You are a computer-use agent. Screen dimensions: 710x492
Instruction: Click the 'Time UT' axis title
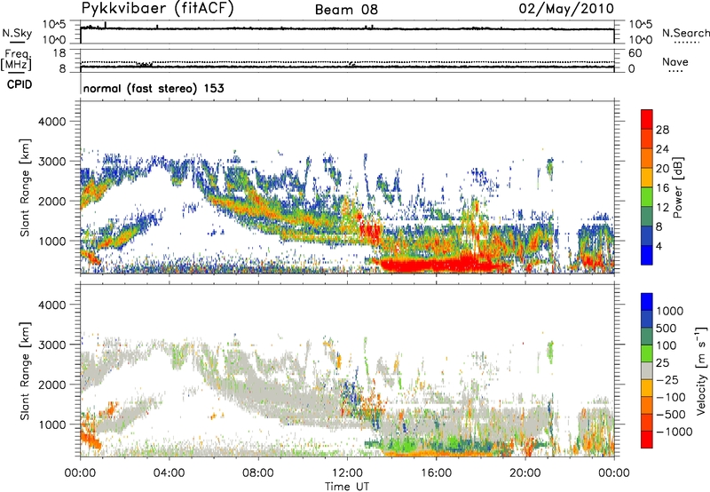(x=347, y=487)
